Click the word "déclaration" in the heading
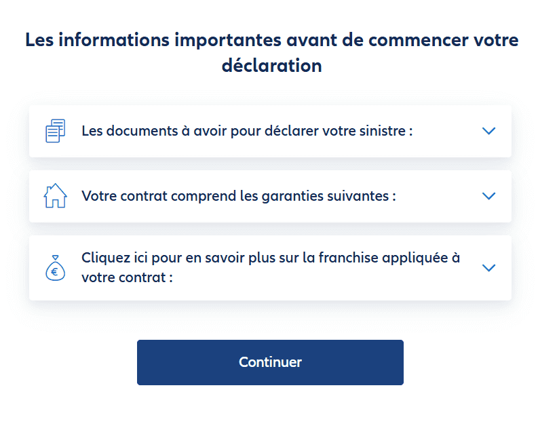This screenshot has height=430, width=538. (x=271, y=66)
